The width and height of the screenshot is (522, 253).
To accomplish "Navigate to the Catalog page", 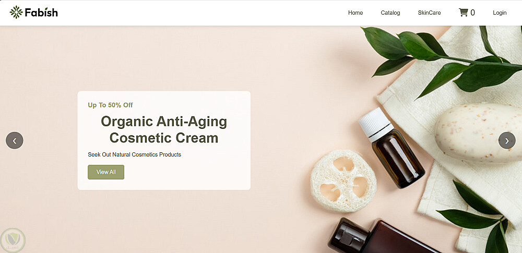I will click(x=390, y=13).
